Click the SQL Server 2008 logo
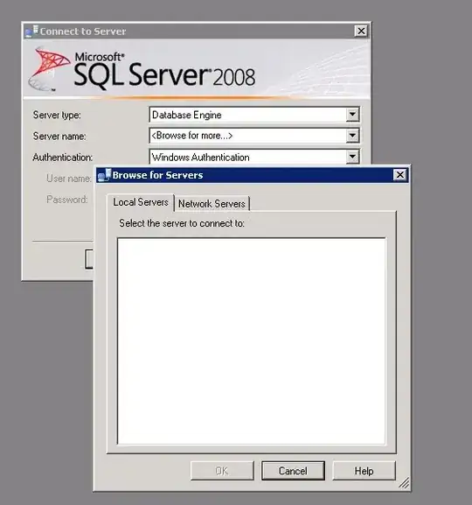472x505 pixels. click(x=142, y=69)
